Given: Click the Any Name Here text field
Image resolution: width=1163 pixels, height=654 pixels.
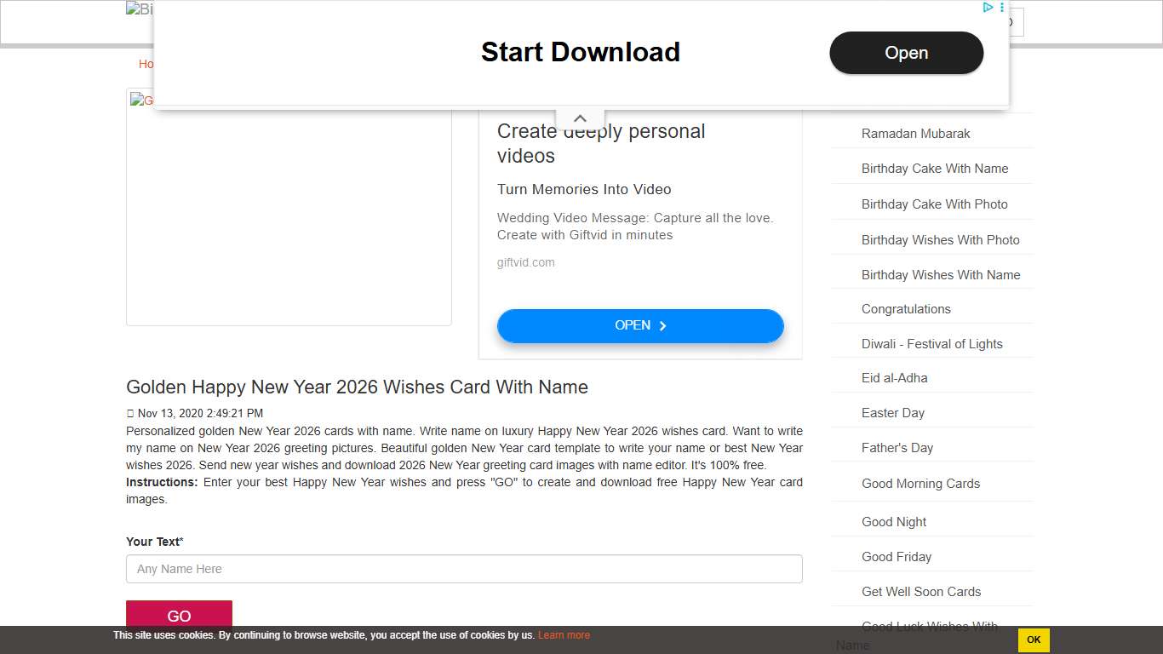Looking at the screenshot, I should pyautogui.click(x=464, y=569).
